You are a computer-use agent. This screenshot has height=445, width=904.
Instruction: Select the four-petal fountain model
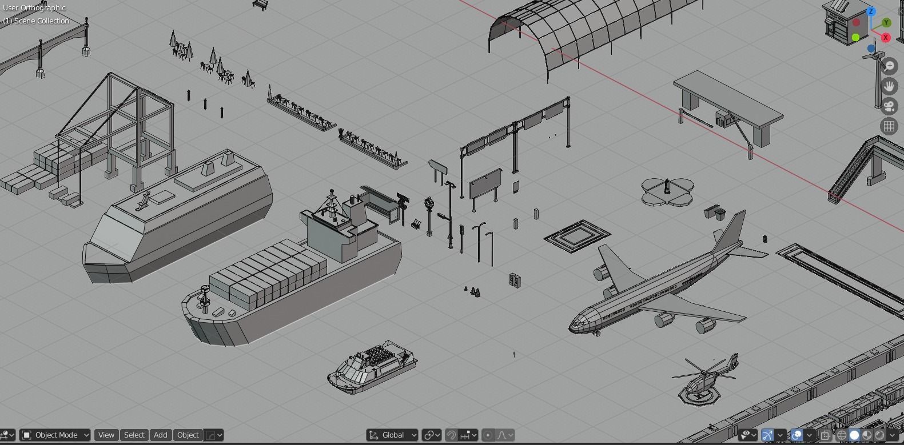667,191
